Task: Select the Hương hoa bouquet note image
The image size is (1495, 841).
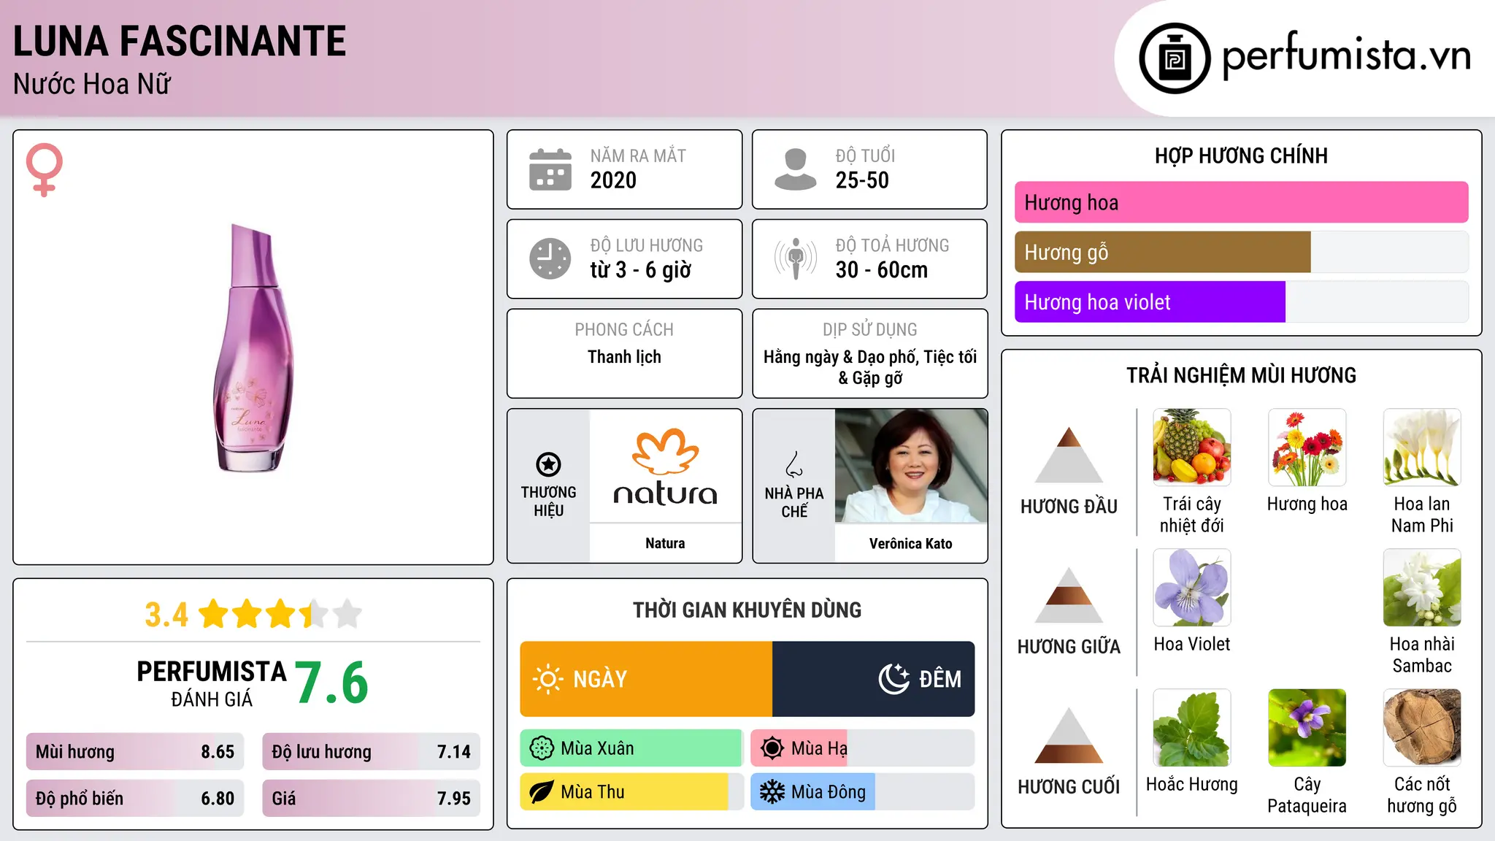Action: [1307, 447]
